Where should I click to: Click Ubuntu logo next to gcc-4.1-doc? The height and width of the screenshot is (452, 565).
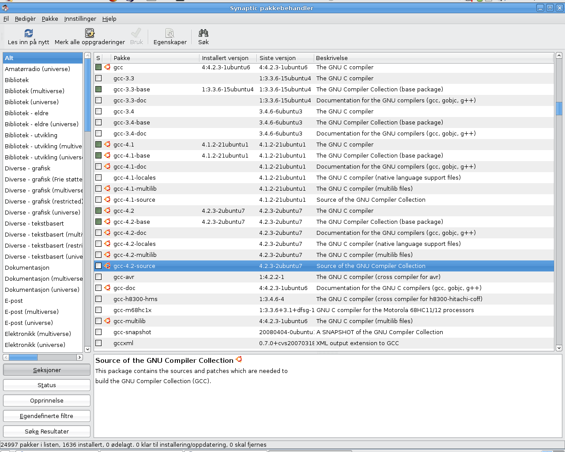click(x=107, y=166)
